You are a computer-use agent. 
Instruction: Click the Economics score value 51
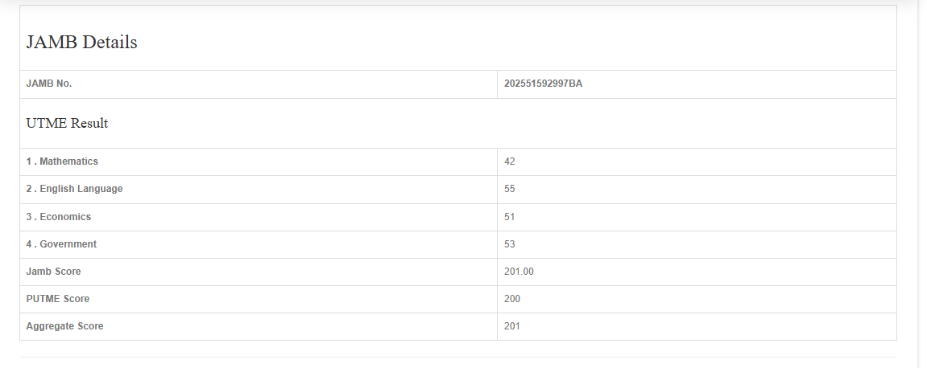[510, 217]
